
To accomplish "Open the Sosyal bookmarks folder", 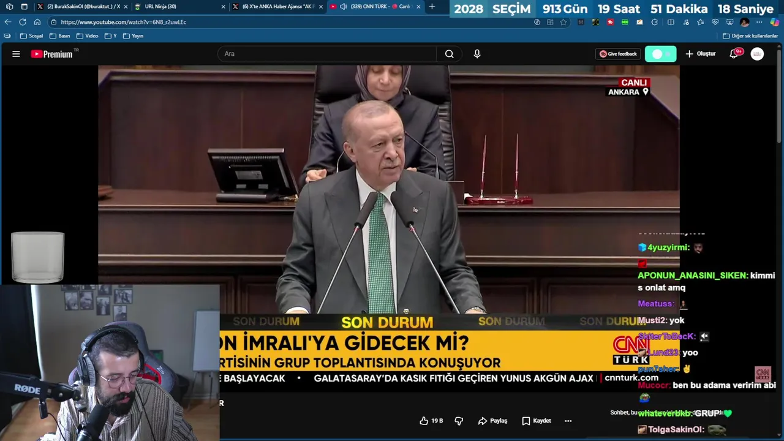I will pos(31,36).
